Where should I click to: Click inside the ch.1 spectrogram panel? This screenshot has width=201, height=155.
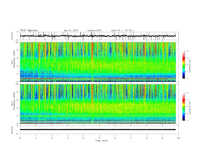(98, 62)
